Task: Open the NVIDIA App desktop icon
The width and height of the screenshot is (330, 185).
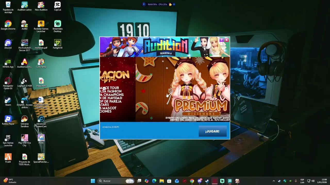Action: [8, 63]
